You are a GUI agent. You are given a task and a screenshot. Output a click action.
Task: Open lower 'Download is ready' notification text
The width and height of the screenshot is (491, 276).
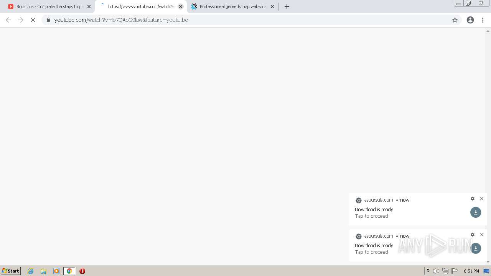tap(374, 246)
